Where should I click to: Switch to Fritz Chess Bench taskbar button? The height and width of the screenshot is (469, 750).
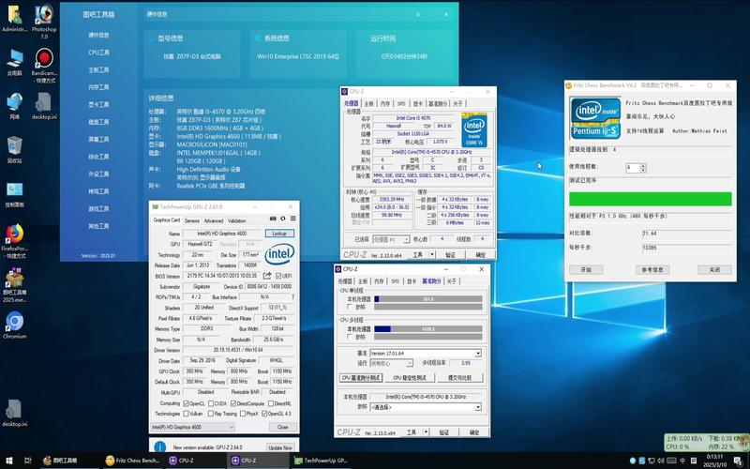tap(133, 461)
